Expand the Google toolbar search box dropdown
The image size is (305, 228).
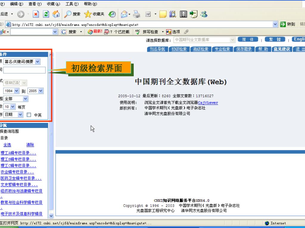[55, 32]
